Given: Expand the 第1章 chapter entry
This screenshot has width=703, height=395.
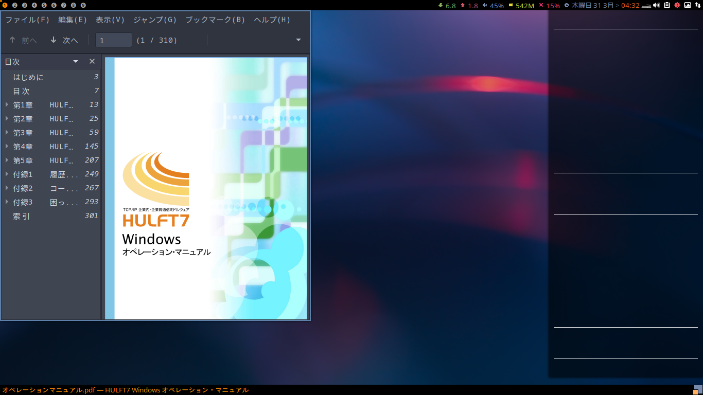Looking at the screenshot, I should coord(7,105).
